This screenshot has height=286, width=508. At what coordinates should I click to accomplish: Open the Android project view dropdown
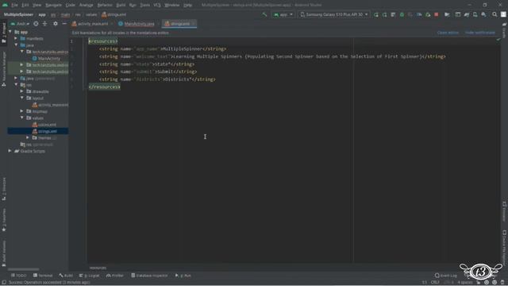click(19, 24)
